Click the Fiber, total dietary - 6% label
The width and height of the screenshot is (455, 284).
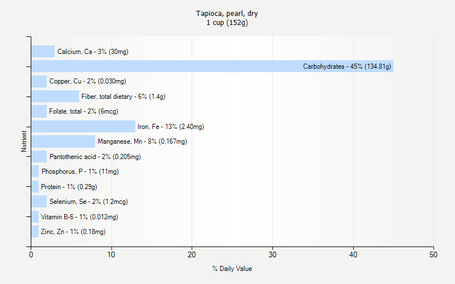tap(123, 97)
